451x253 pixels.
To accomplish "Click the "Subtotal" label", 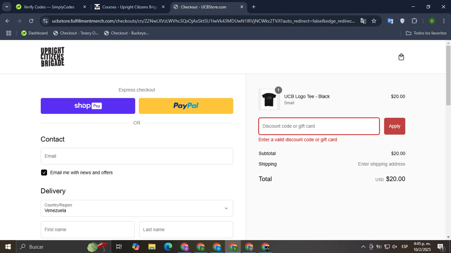I will (267, 153).
